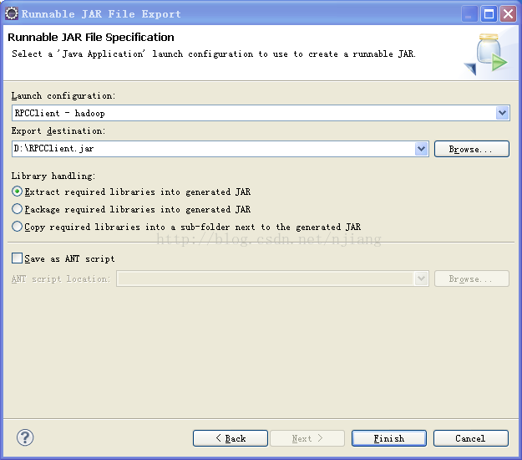This screenshot has height=460, width=522.
Task: Open the Export destination dropdown arrow
Action: click(421, 148)
